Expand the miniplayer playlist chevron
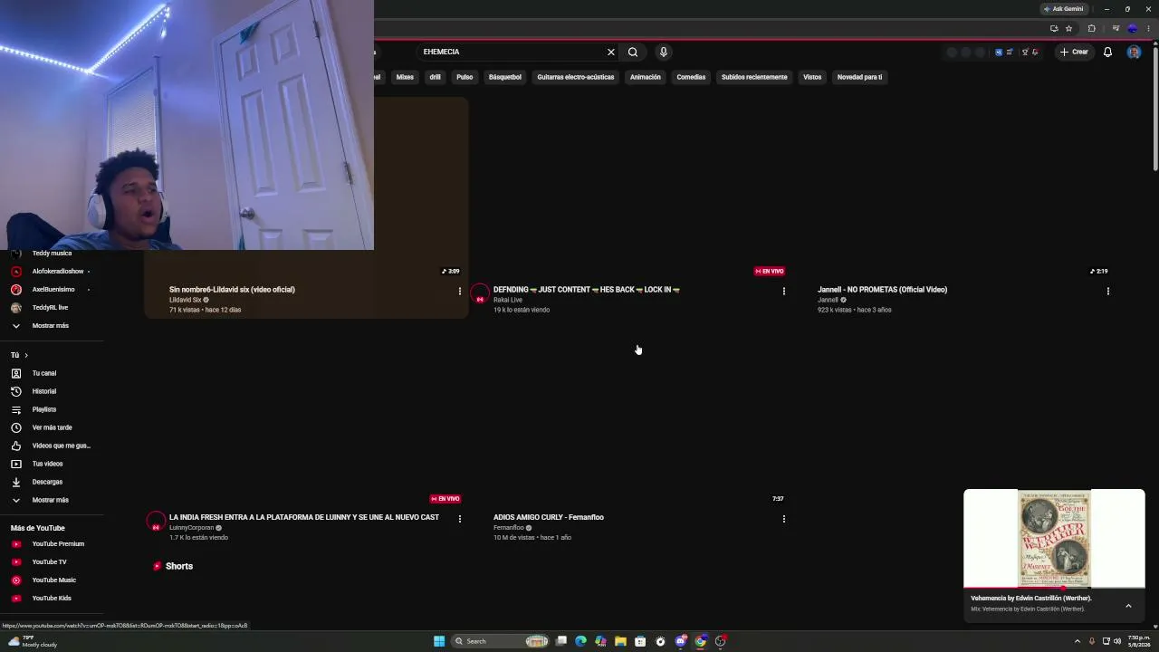This screenshot has width=1159, height=652. point(1128,606)
